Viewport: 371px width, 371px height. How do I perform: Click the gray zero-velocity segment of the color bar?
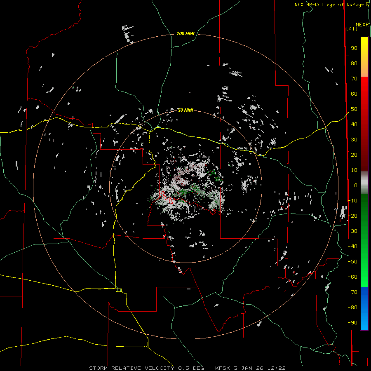tap(364, 183)
